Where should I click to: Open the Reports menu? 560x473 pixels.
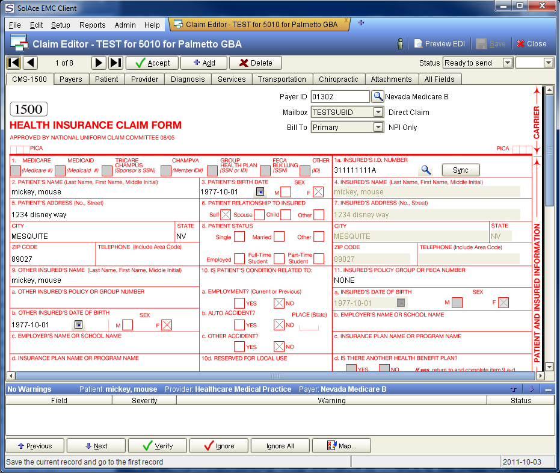tap(93, 25)
